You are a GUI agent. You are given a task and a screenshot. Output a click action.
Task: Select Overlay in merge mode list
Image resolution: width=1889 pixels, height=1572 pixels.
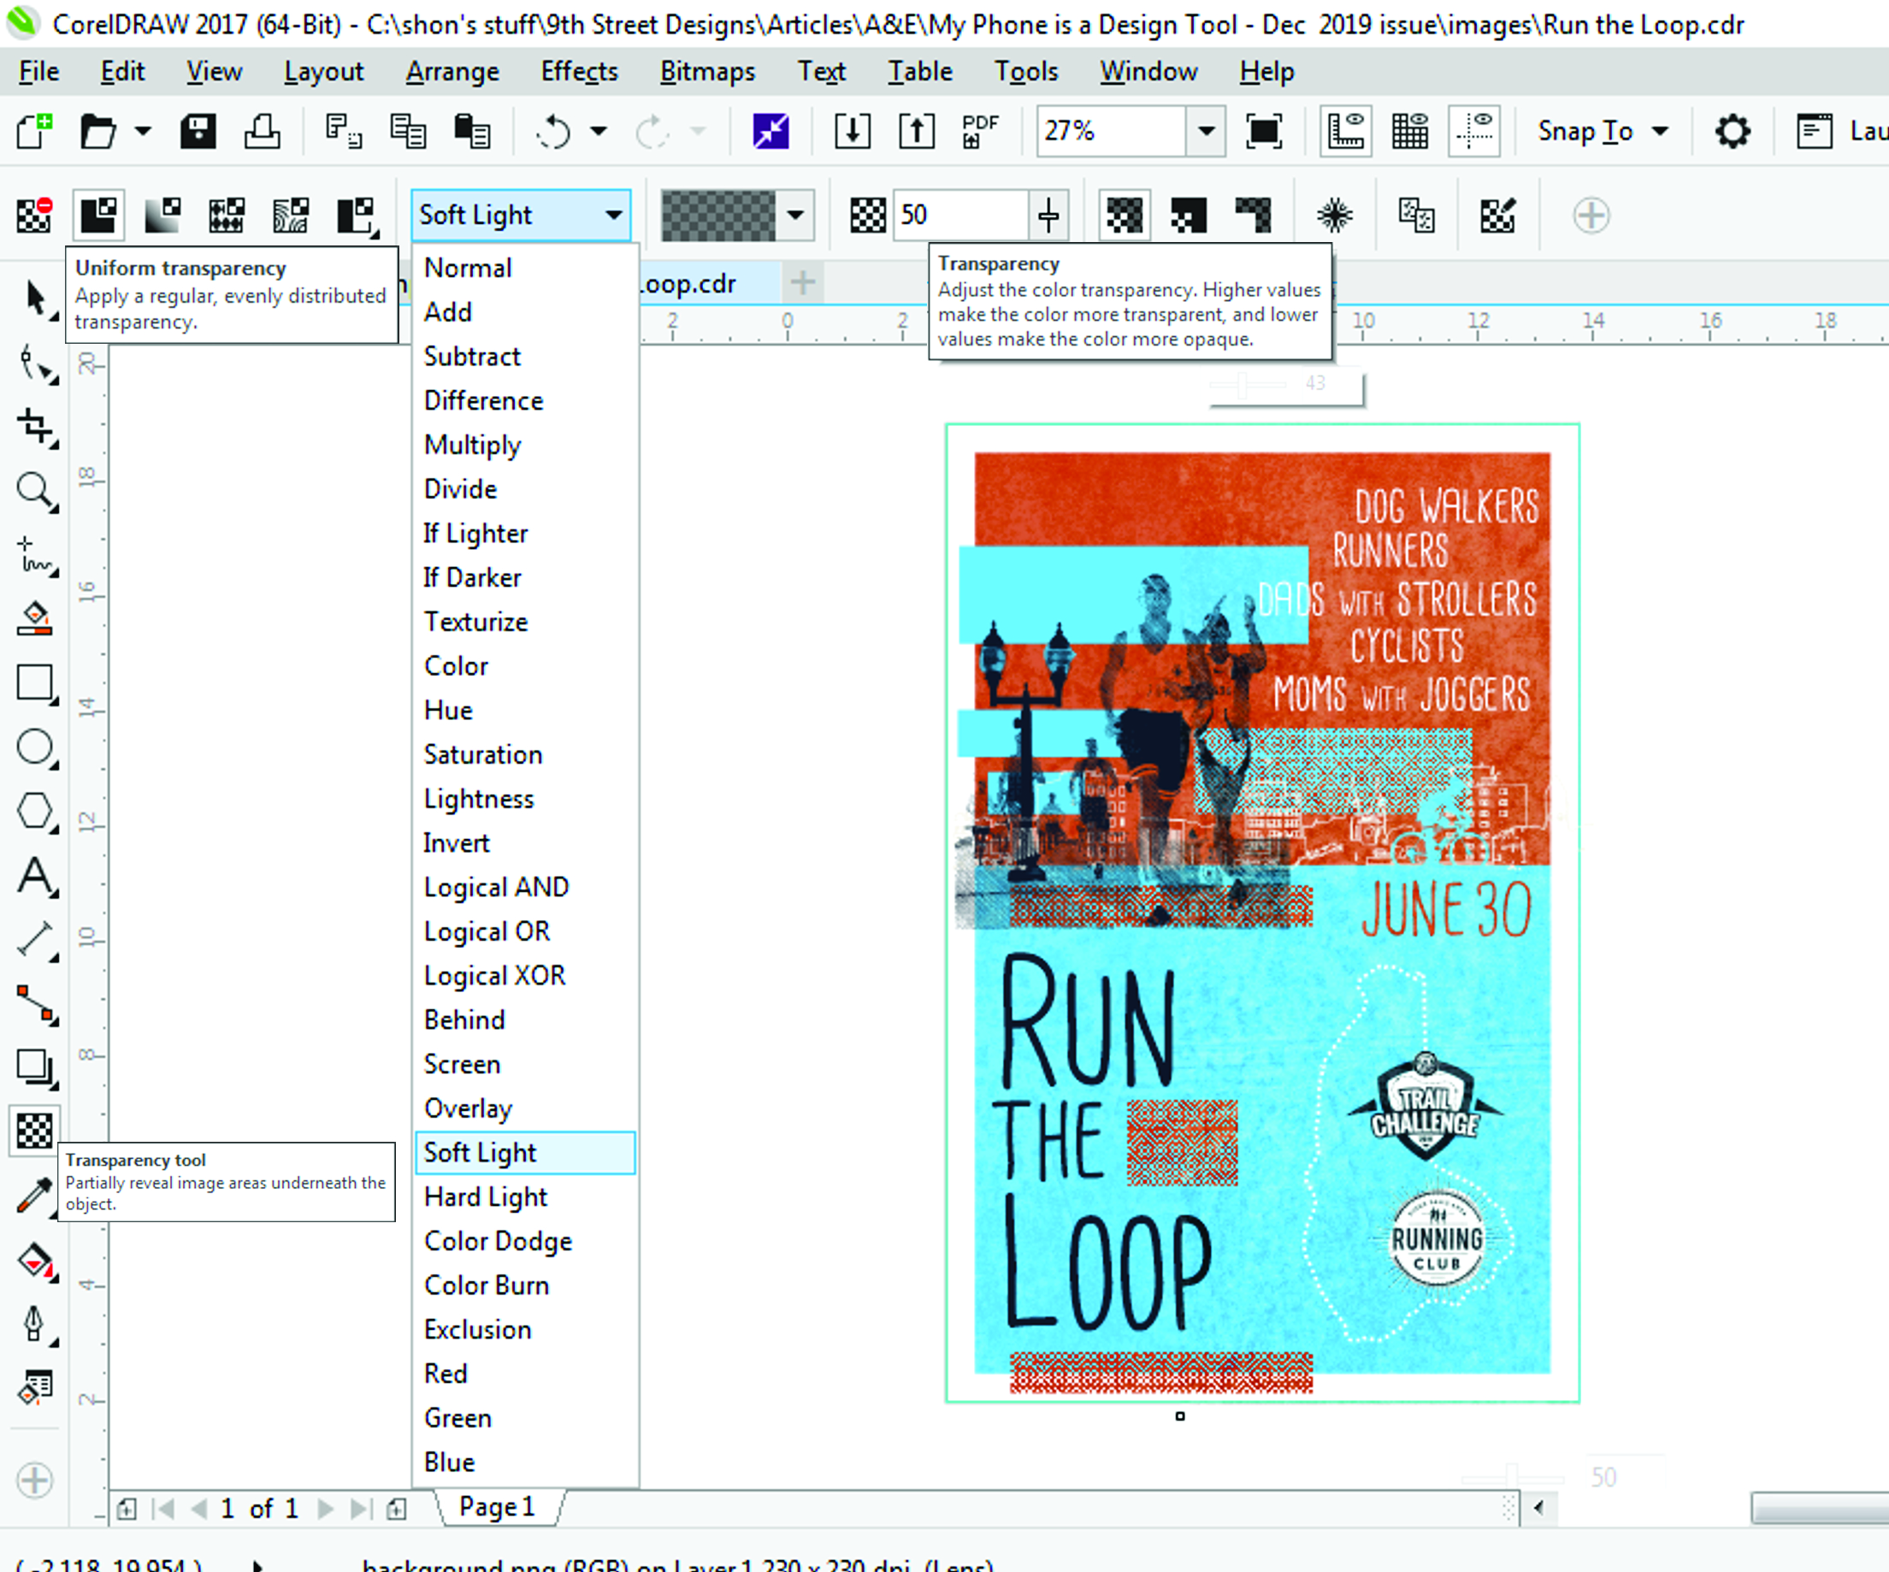click(x=525, y=1108)
